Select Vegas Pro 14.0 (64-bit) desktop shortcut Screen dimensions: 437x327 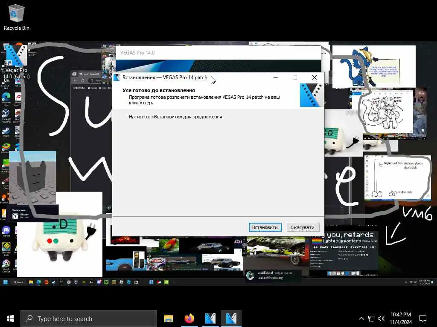[x=16, y=62]
